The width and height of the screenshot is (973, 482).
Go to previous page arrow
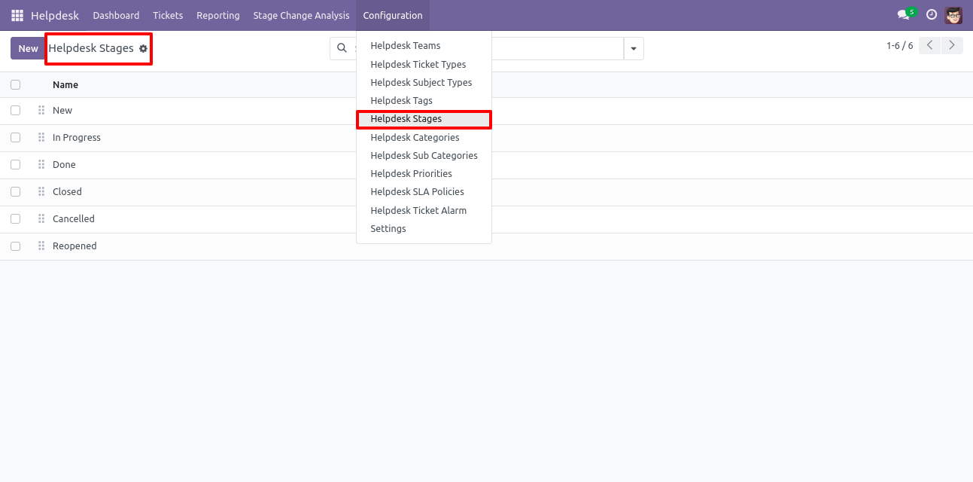pyautogui.click(x=930, y=46)
